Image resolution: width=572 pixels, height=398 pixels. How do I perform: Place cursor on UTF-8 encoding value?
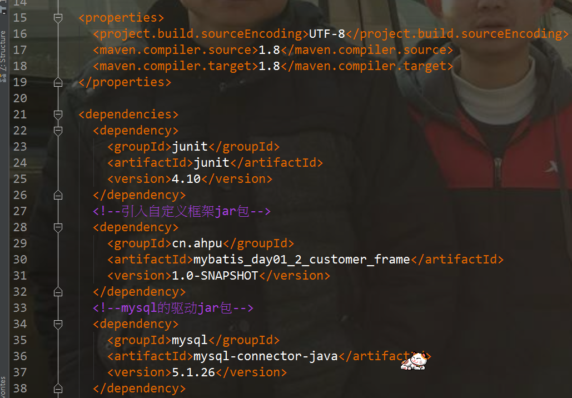click(x=327, y=34)
